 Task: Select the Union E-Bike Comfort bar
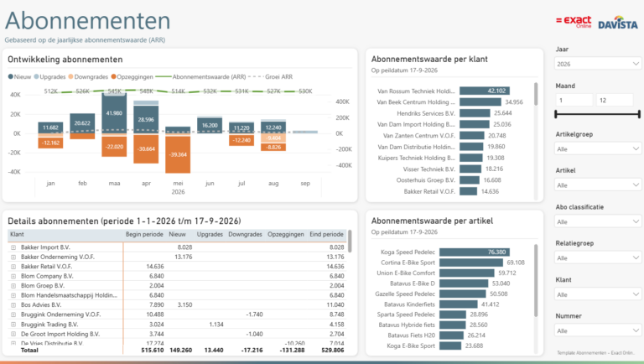467,273
